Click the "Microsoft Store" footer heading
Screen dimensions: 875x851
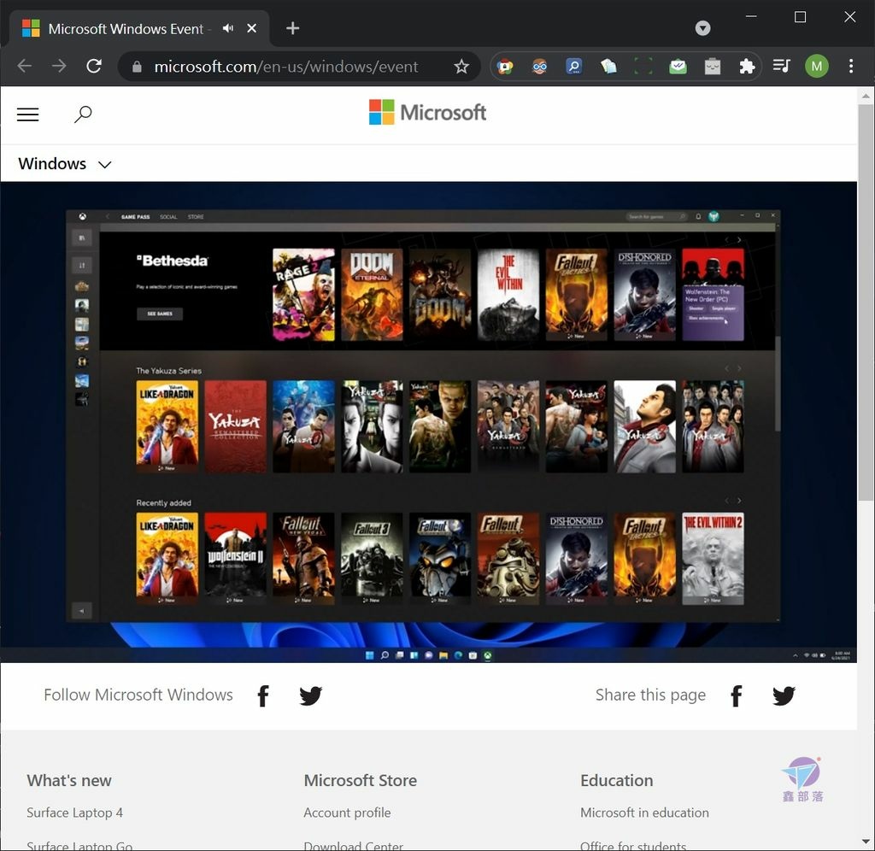click(x=360, y=780)
